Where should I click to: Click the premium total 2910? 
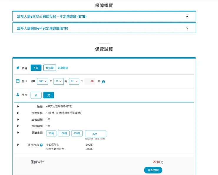click(x=156, y=162)
